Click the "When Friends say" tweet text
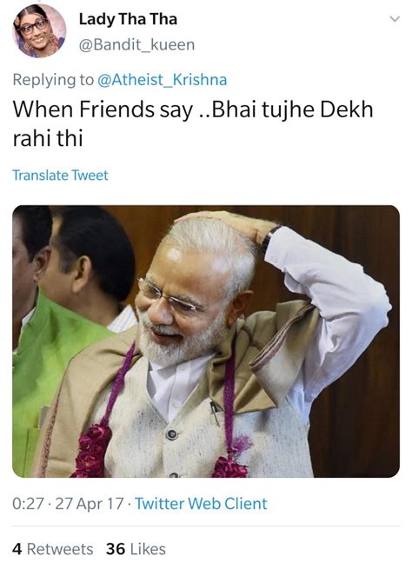The width and height of the screenshot is (412, 569). tap(103, 109)
